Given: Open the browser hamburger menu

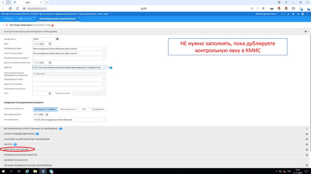Looking at the screenshot, I should (286, 2).
